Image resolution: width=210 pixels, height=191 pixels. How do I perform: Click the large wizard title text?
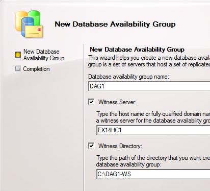tap(115, 24)
